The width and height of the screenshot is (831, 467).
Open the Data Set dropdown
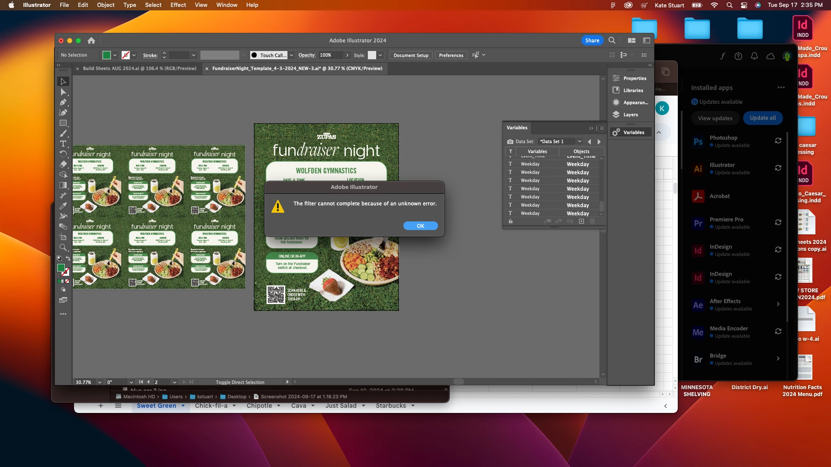point(579,141)
